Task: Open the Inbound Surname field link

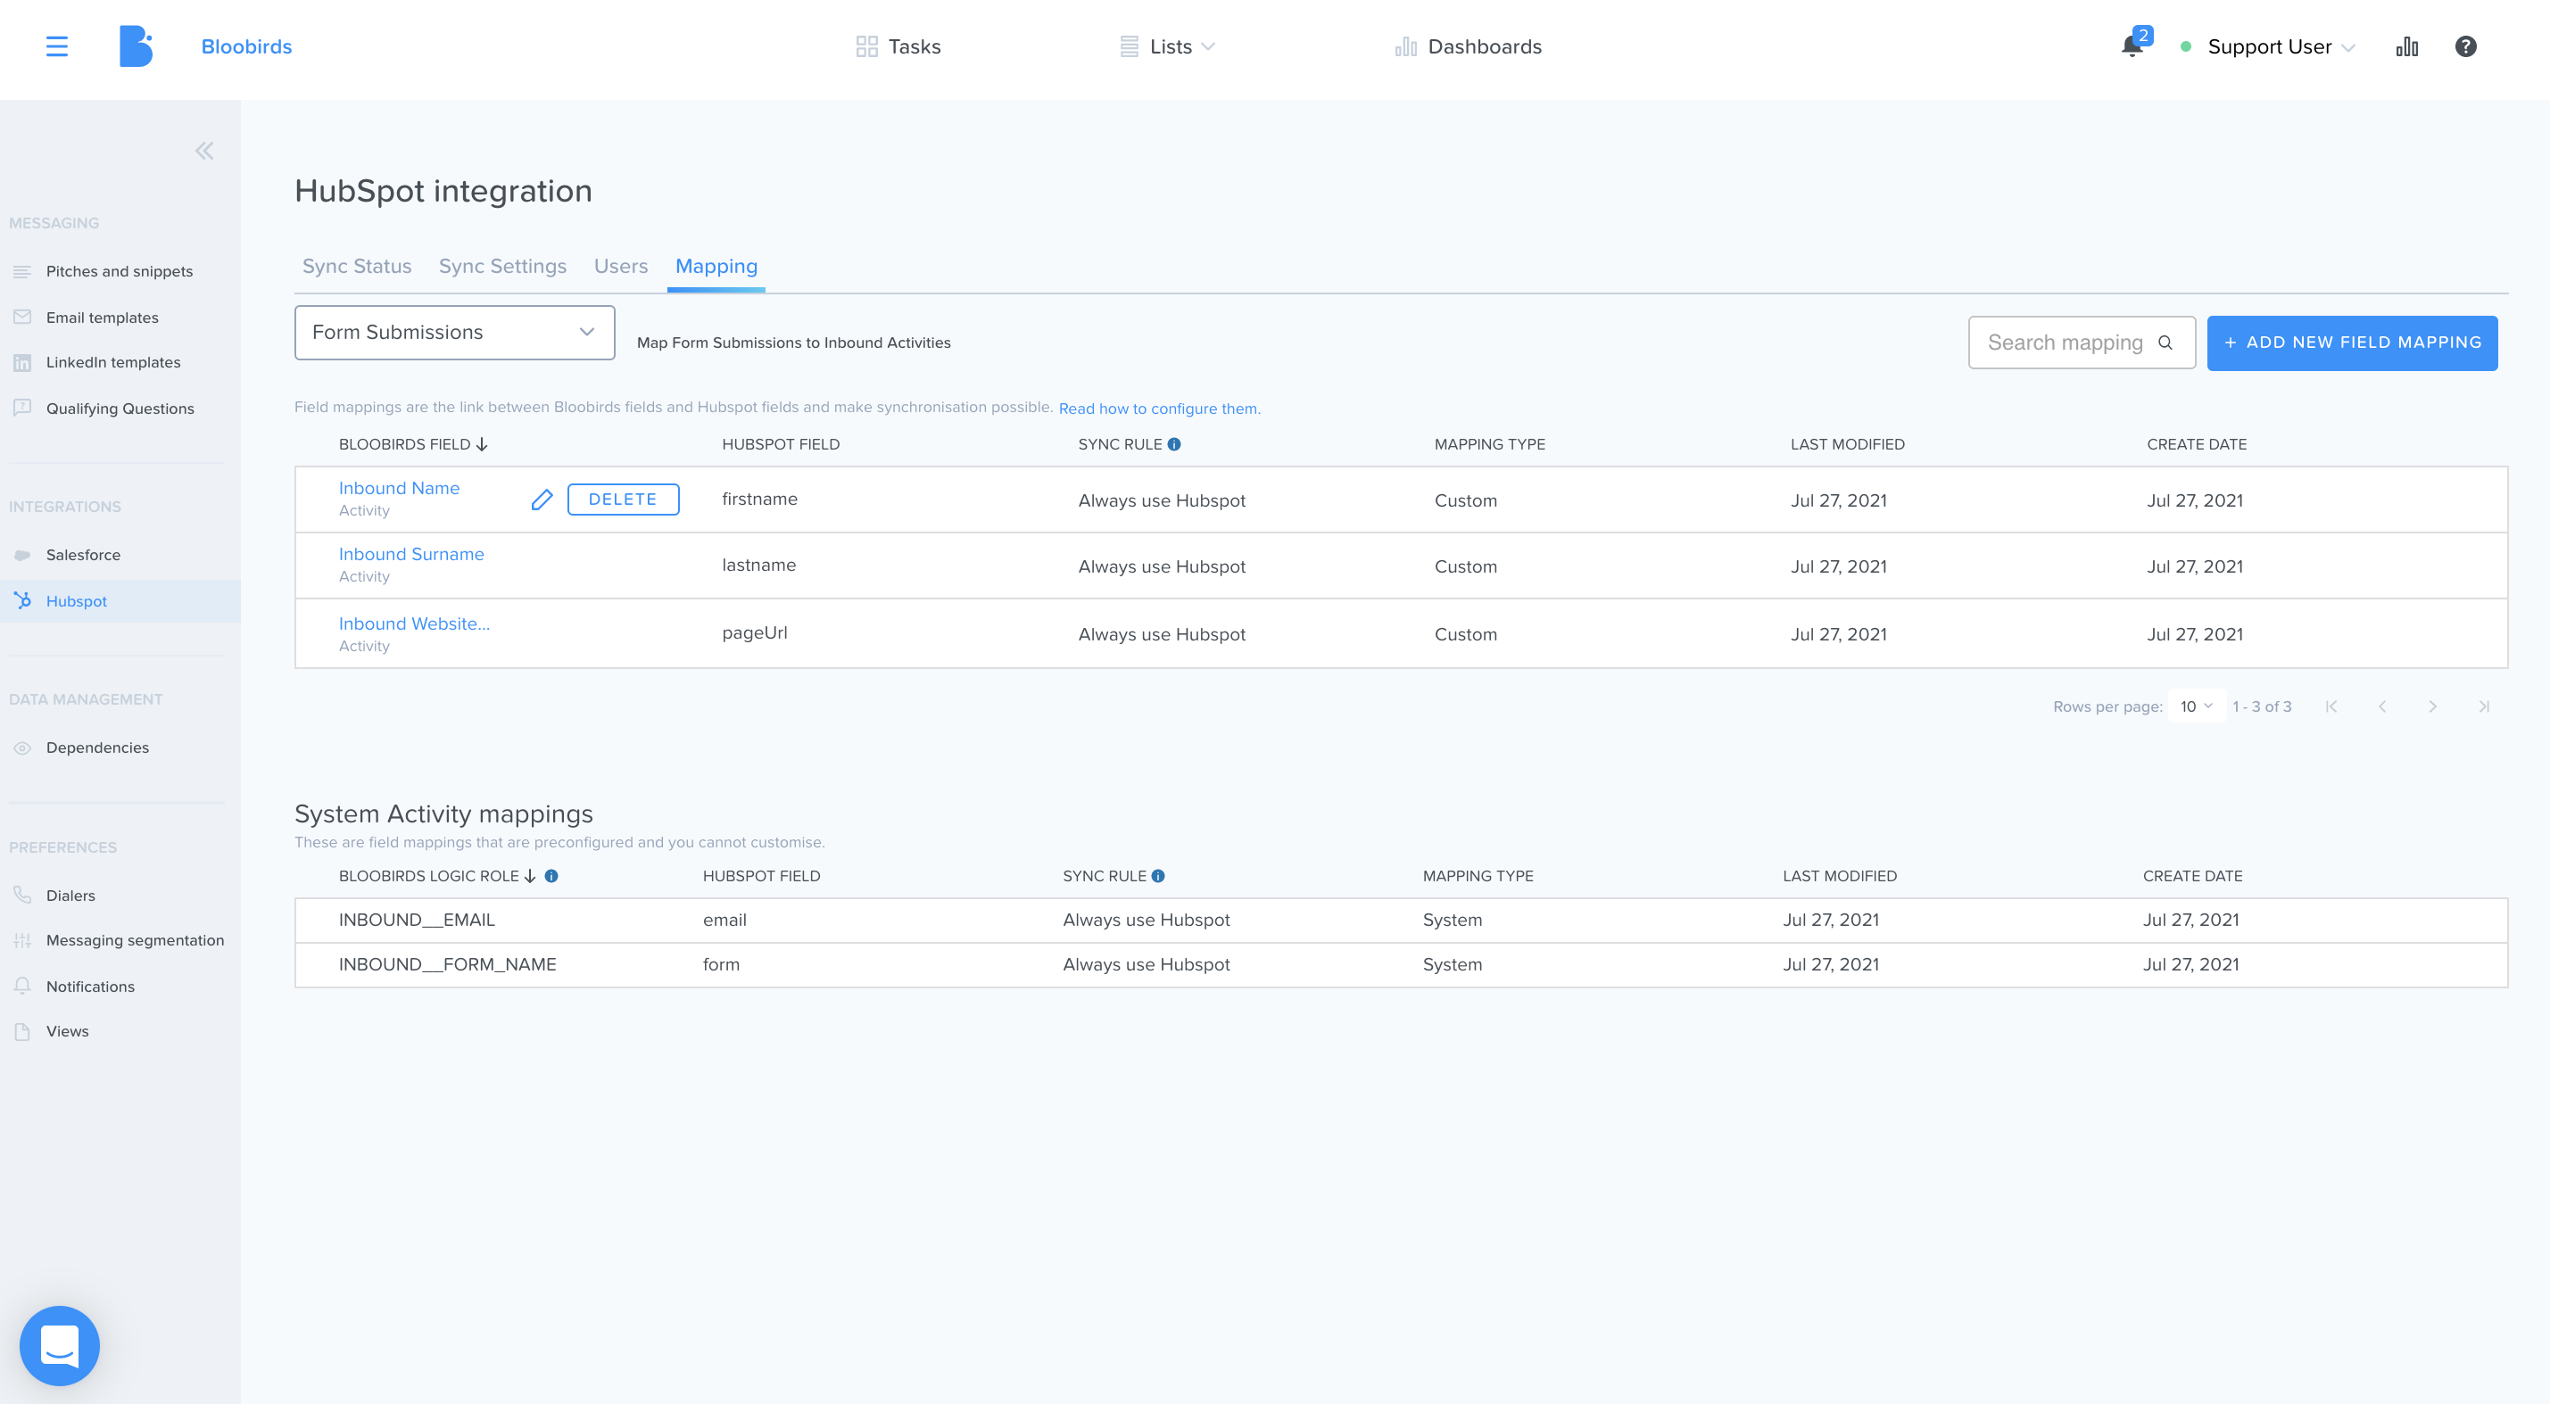Action: pyautogui.click(x=410, y=554)
